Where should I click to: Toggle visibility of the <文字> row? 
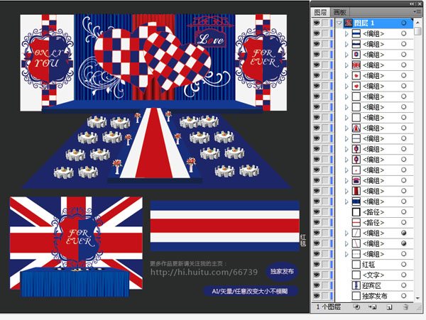317,275
